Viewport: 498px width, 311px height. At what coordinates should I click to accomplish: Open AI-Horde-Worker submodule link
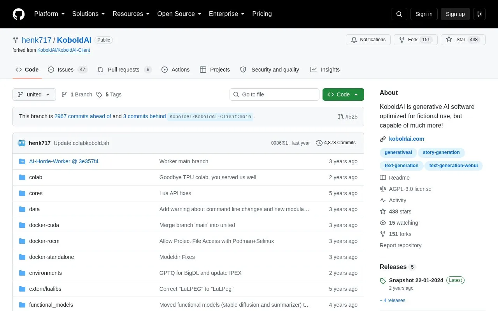coord(64,161)
